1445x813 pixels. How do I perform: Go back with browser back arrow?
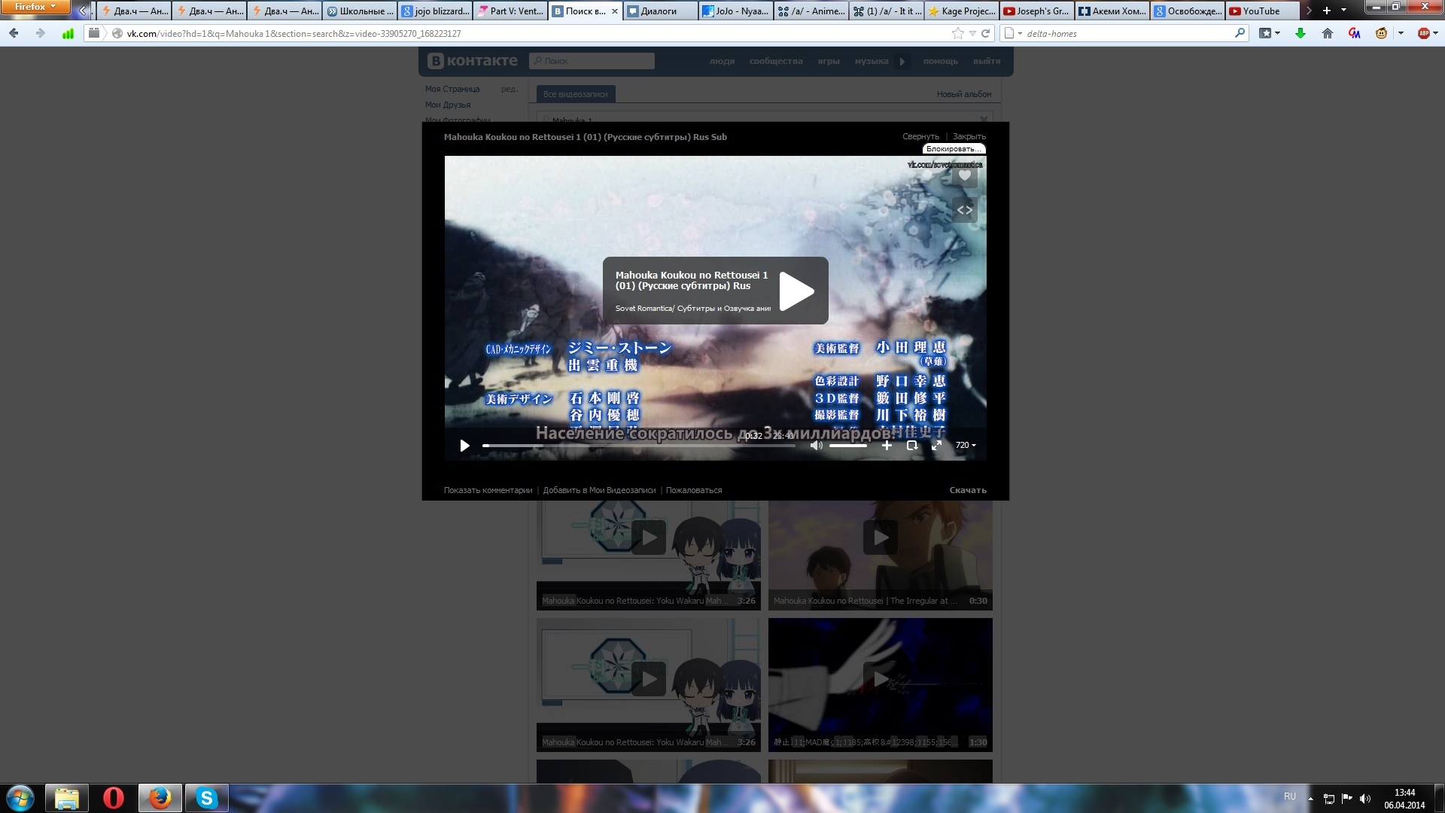click(14, 33)
